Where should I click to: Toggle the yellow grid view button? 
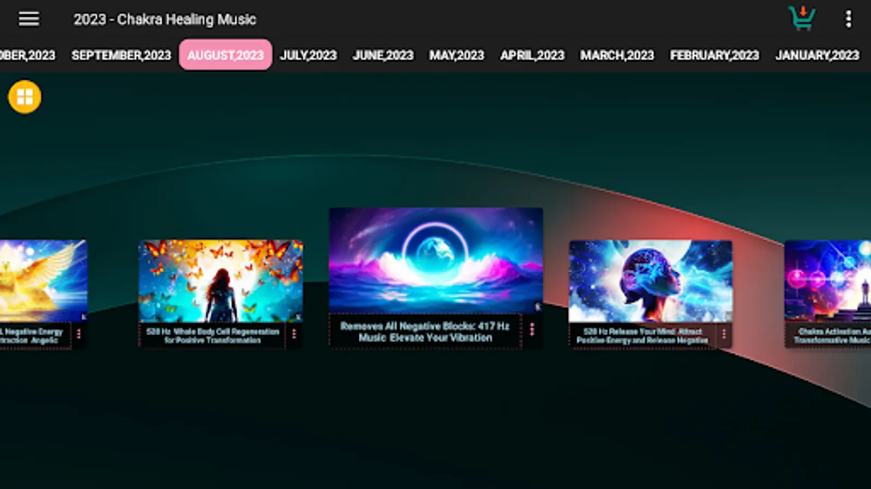[24, 97]
